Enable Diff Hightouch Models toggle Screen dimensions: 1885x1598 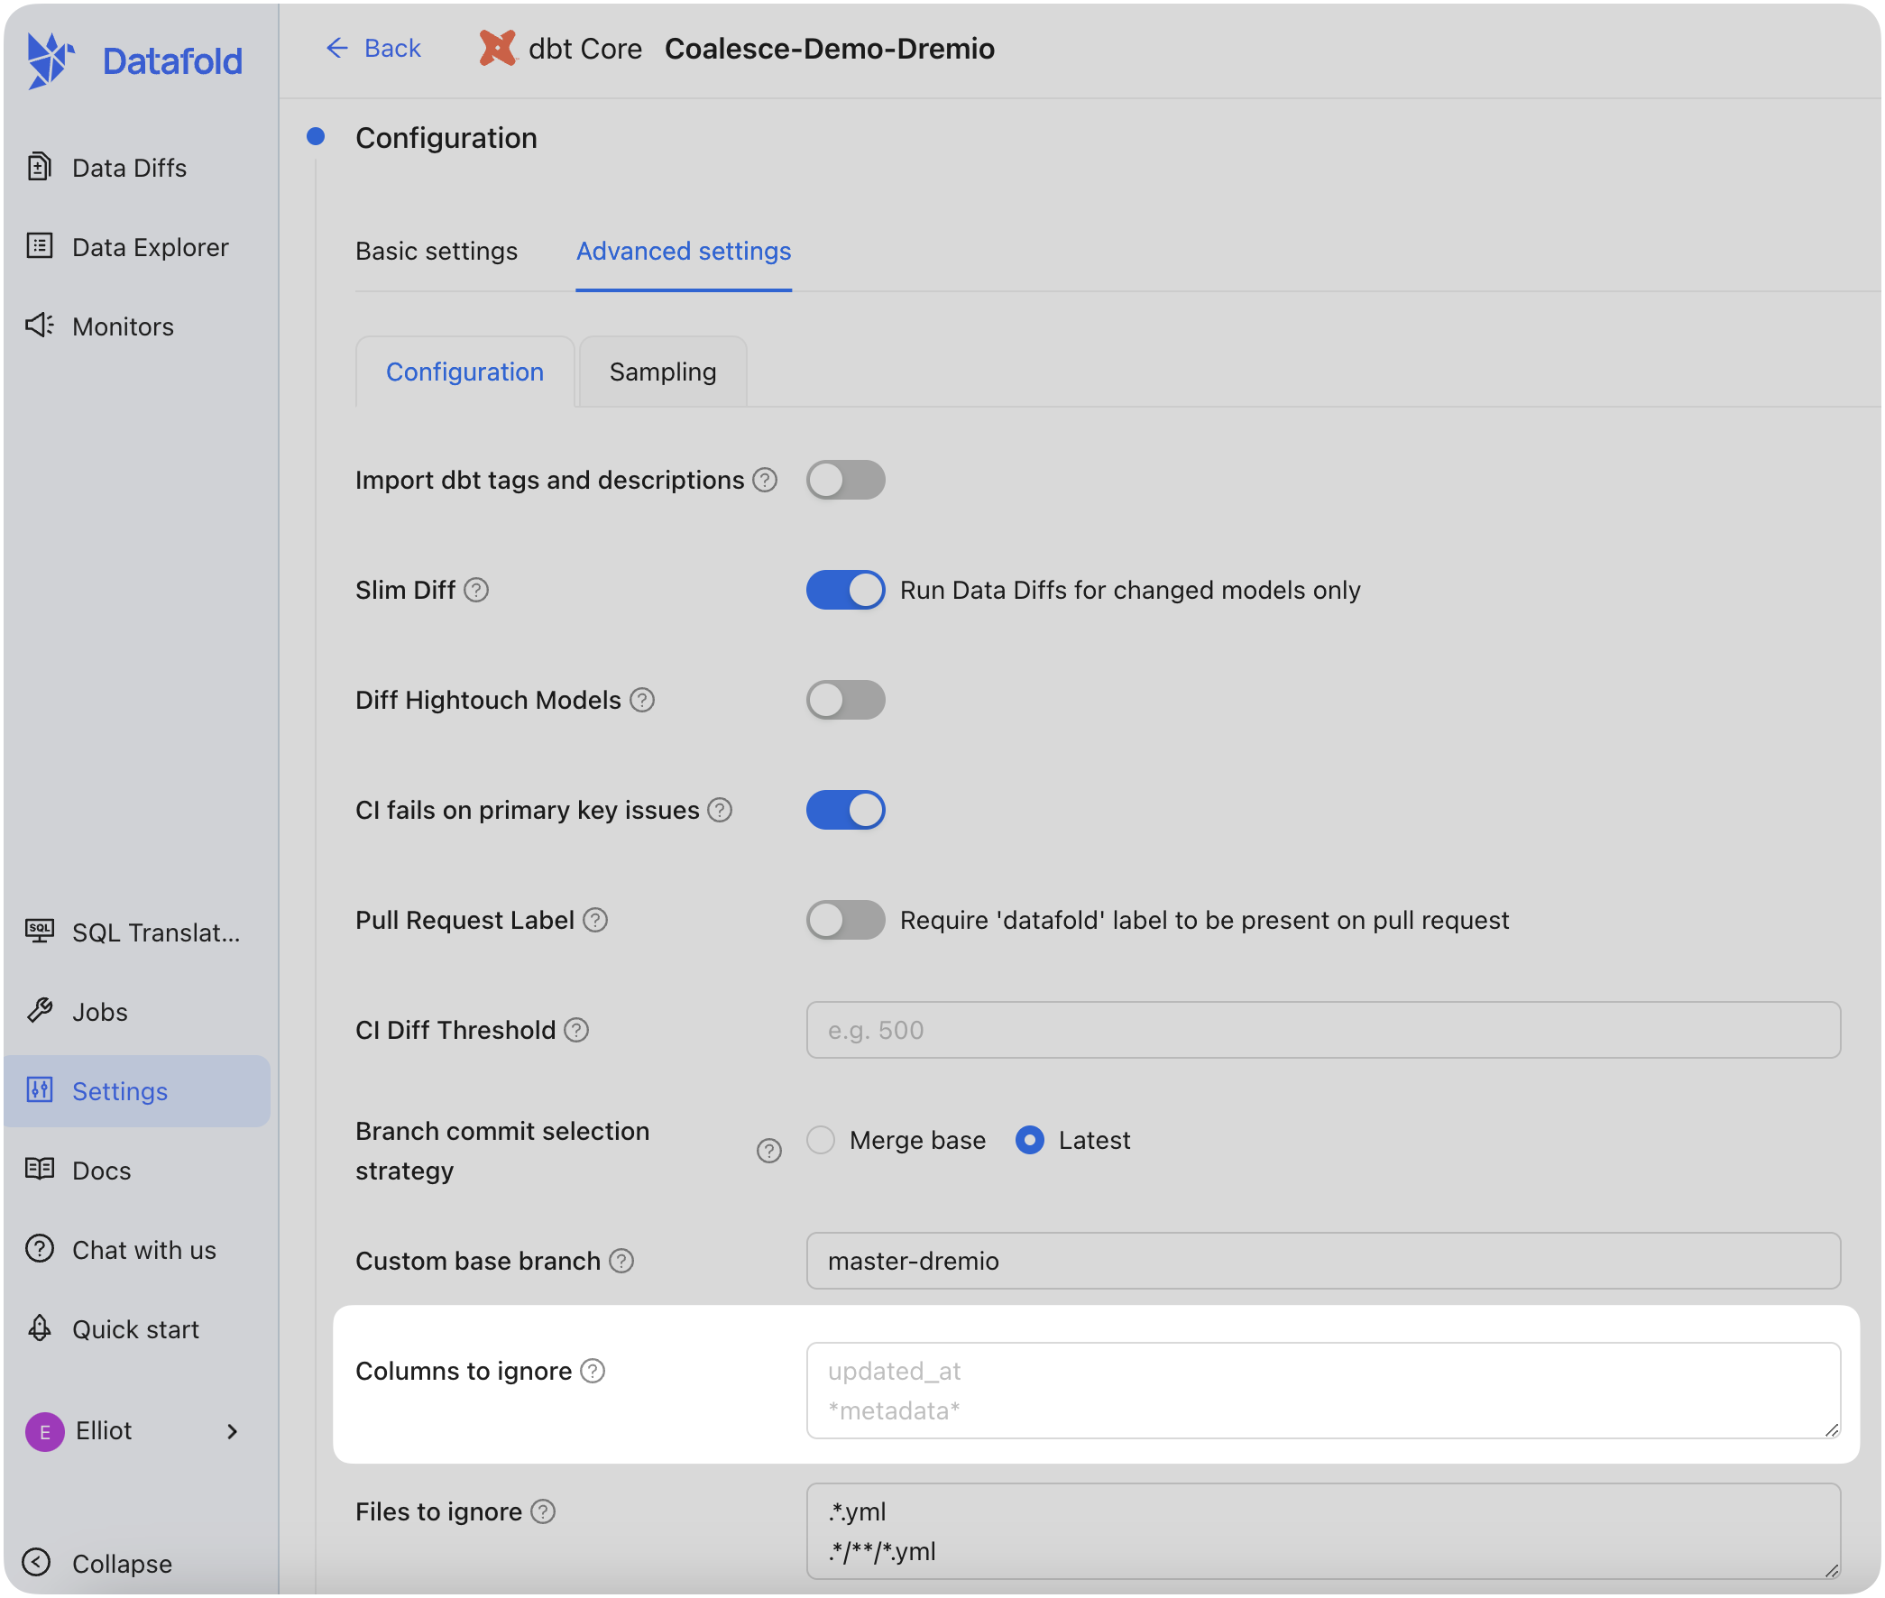846,701
